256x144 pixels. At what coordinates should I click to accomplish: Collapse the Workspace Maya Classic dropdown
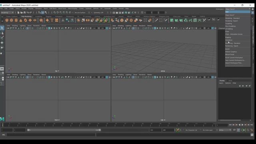pos(238,9)
